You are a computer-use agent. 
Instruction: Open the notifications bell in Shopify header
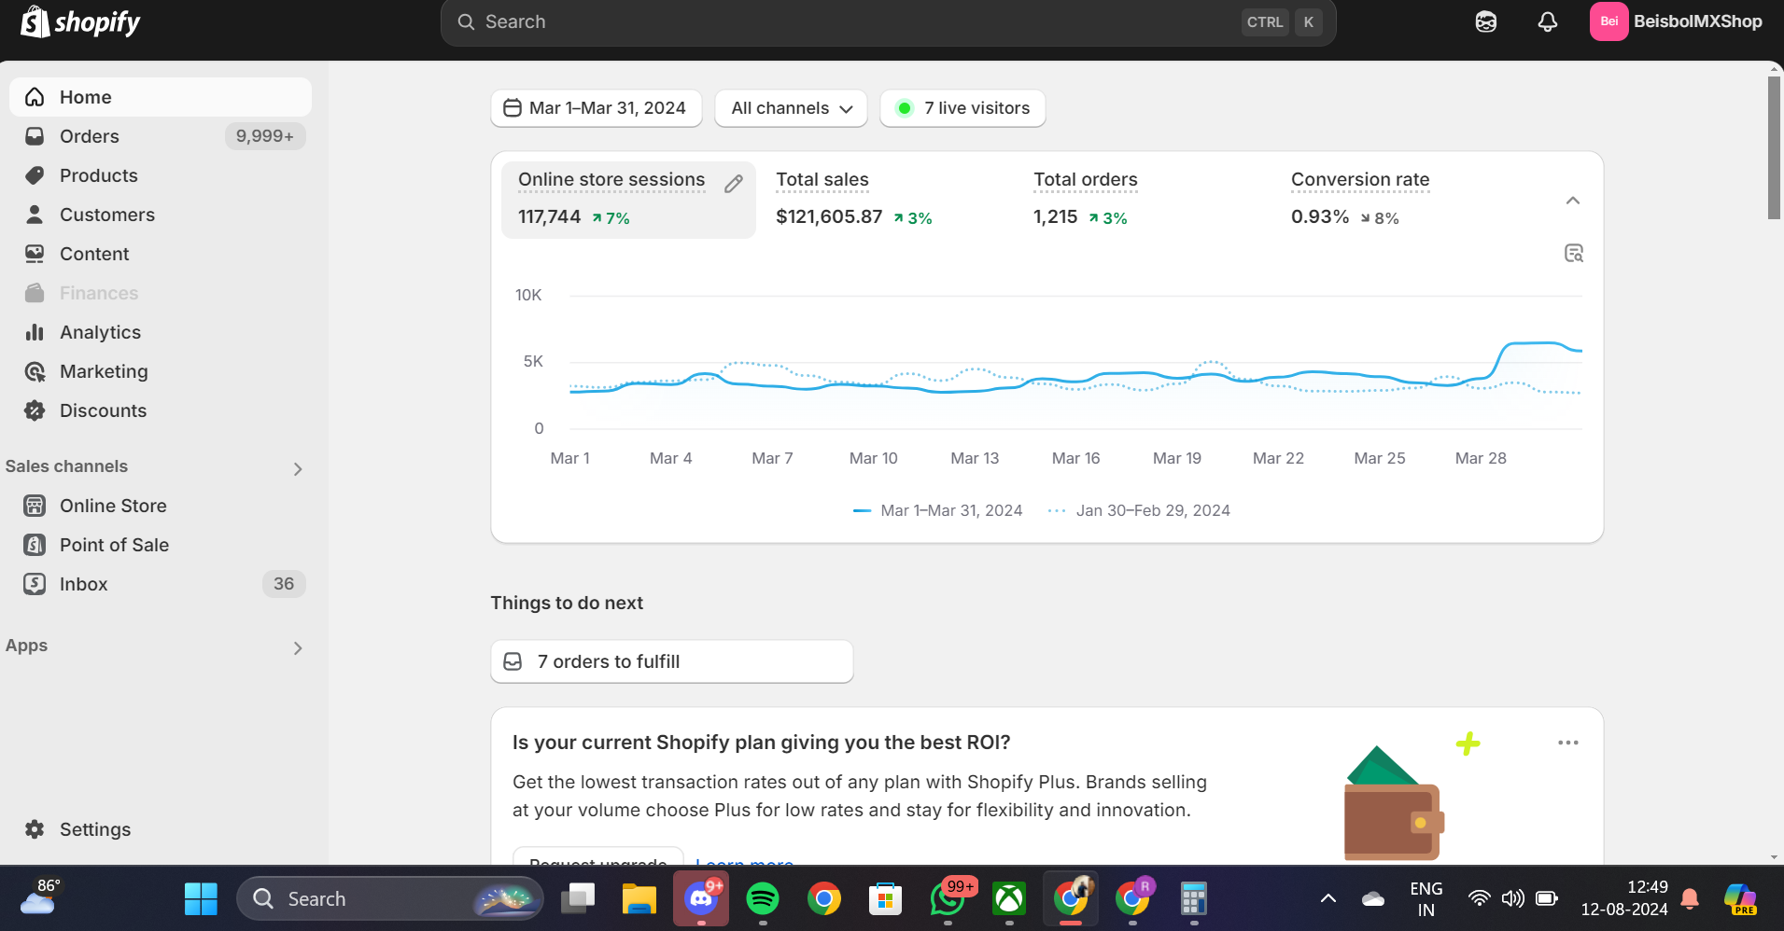click(1548, 21)
